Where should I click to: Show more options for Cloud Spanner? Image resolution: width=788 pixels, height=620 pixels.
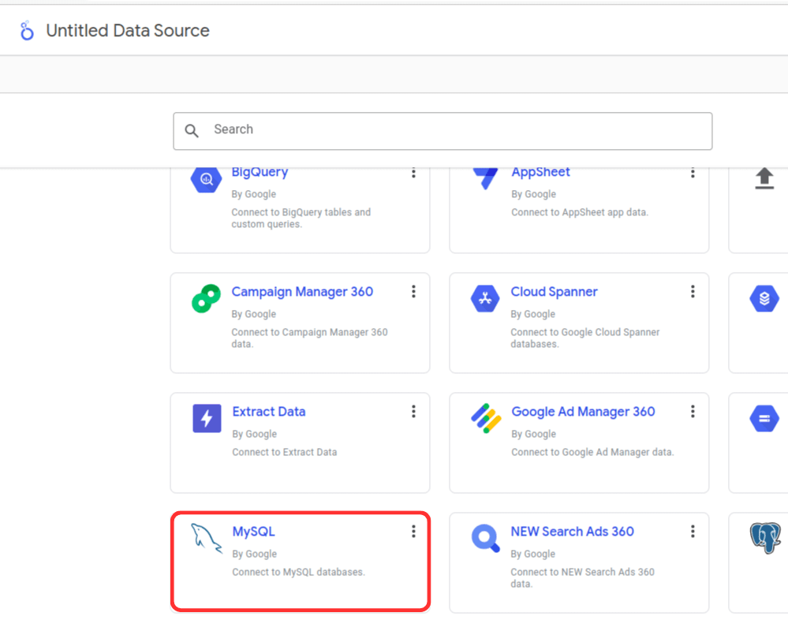[x=693, y=292]
